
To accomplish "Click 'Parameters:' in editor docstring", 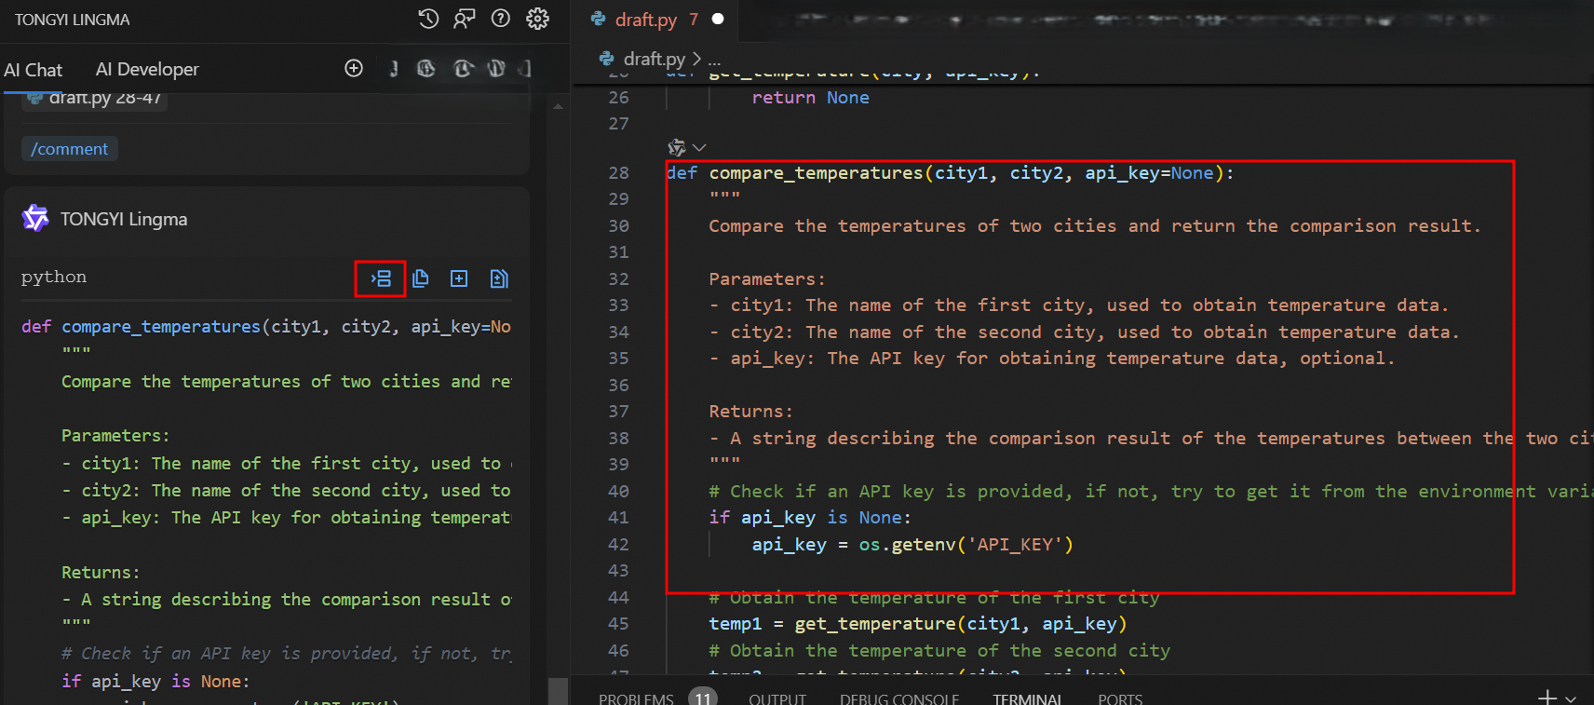I will click(x=766, y=278).
